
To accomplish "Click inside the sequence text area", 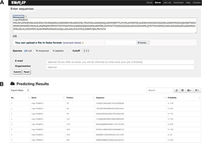I will (x=105, y=26).
